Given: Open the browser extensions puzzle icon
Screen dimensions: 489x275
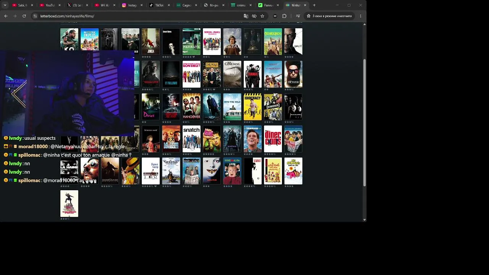Looking at the screenshot, I should tap(284, 16).
